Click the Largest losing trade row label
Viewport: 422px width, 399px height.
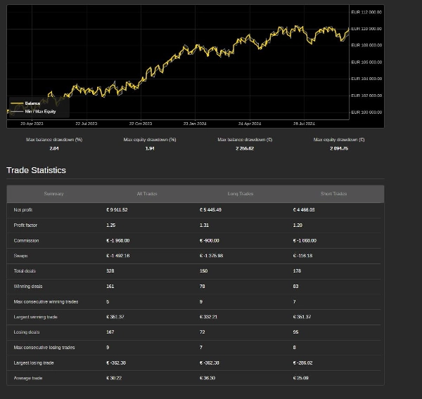click(34, 363)
